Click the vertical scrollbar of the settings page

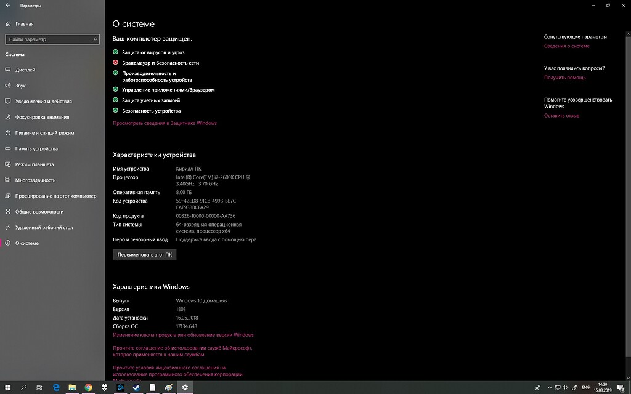[x=628, y=197]
